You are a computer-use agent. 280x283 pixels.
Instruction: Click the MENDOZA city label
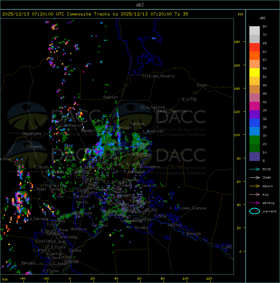pos(82,171)
